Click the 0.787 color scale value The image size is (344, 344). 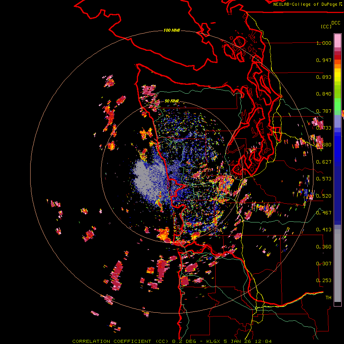[324, 111]
